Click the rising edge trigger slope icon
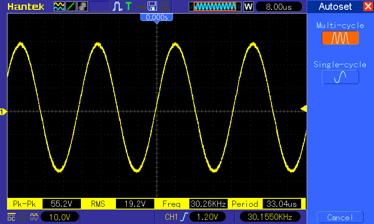The height and width of the screenshot is (224, 374). click(184, 217)
